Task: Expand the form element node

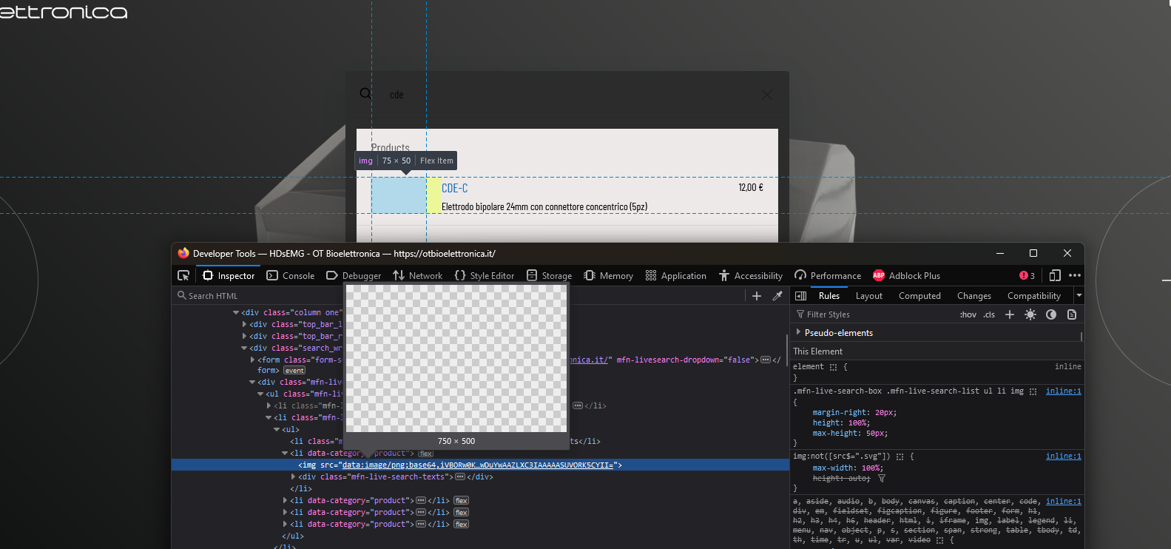Action: [252, 360]
